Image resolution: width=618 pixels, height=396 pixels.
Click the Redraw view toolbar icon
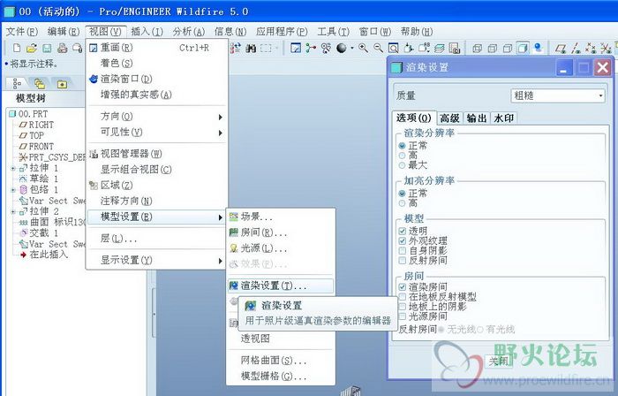tap(296, 48)
